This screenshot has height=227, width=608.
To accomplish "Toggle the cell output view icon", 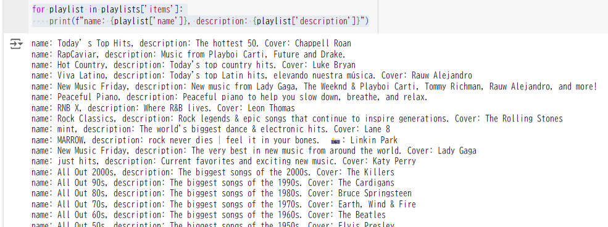I will pyautogui.click(x=16, y=44).
